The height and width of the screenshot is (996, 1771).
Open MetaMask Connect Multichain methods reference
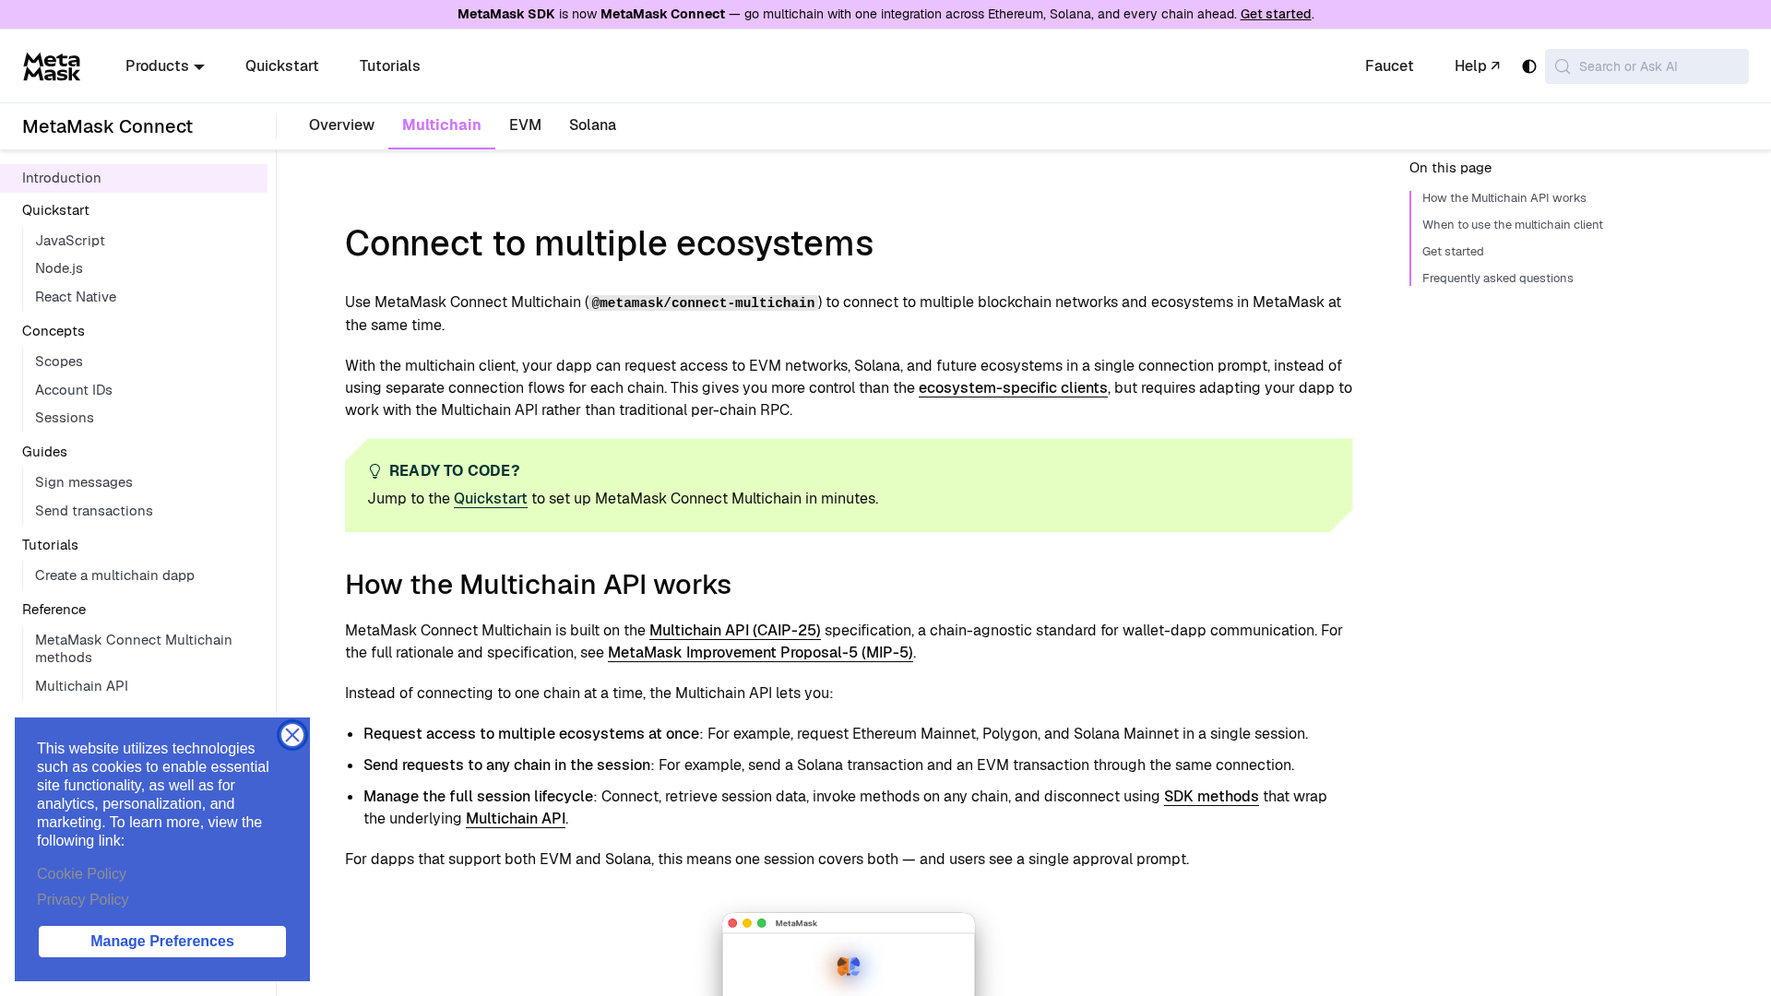point(134,648)
